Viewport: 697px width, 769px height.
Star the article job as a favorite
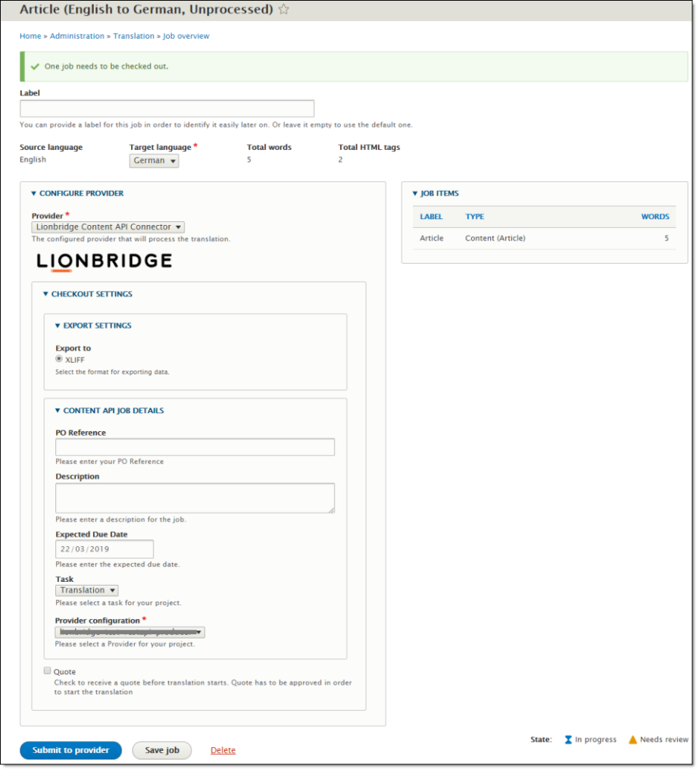[x=283, y=9]
